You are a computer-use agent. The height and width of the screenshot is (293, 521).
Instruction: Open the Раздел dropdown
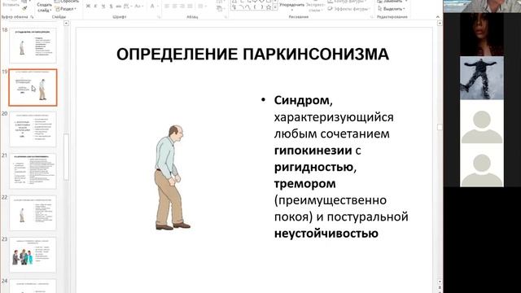tap(65, 9)
